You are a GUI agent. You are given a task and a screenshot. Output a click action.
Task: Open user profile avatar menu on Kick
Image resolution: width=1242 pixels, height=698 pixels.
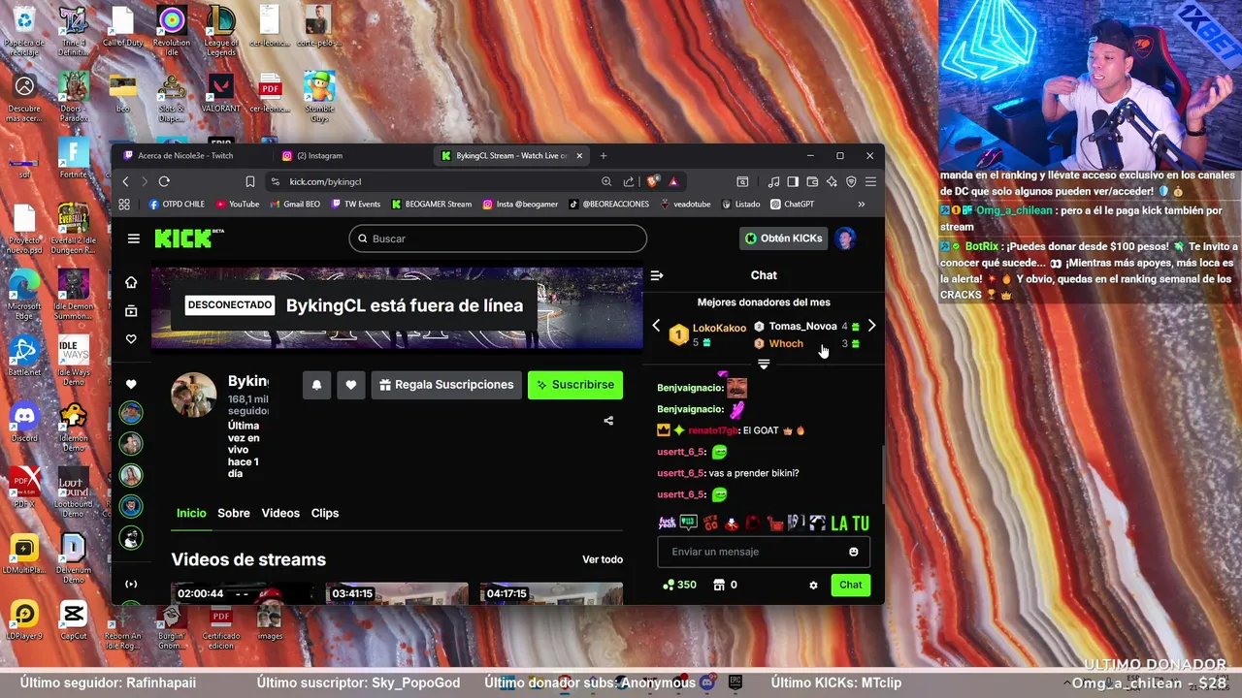846,238
